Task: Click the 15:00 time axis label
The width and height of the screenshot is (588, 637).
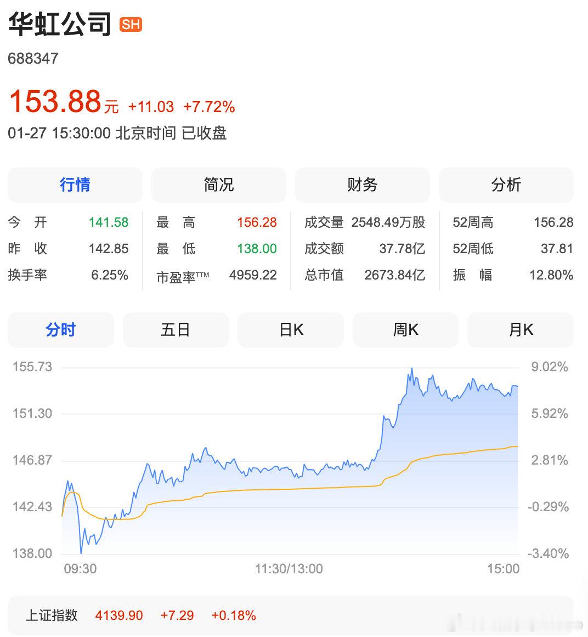Action: 504,569
